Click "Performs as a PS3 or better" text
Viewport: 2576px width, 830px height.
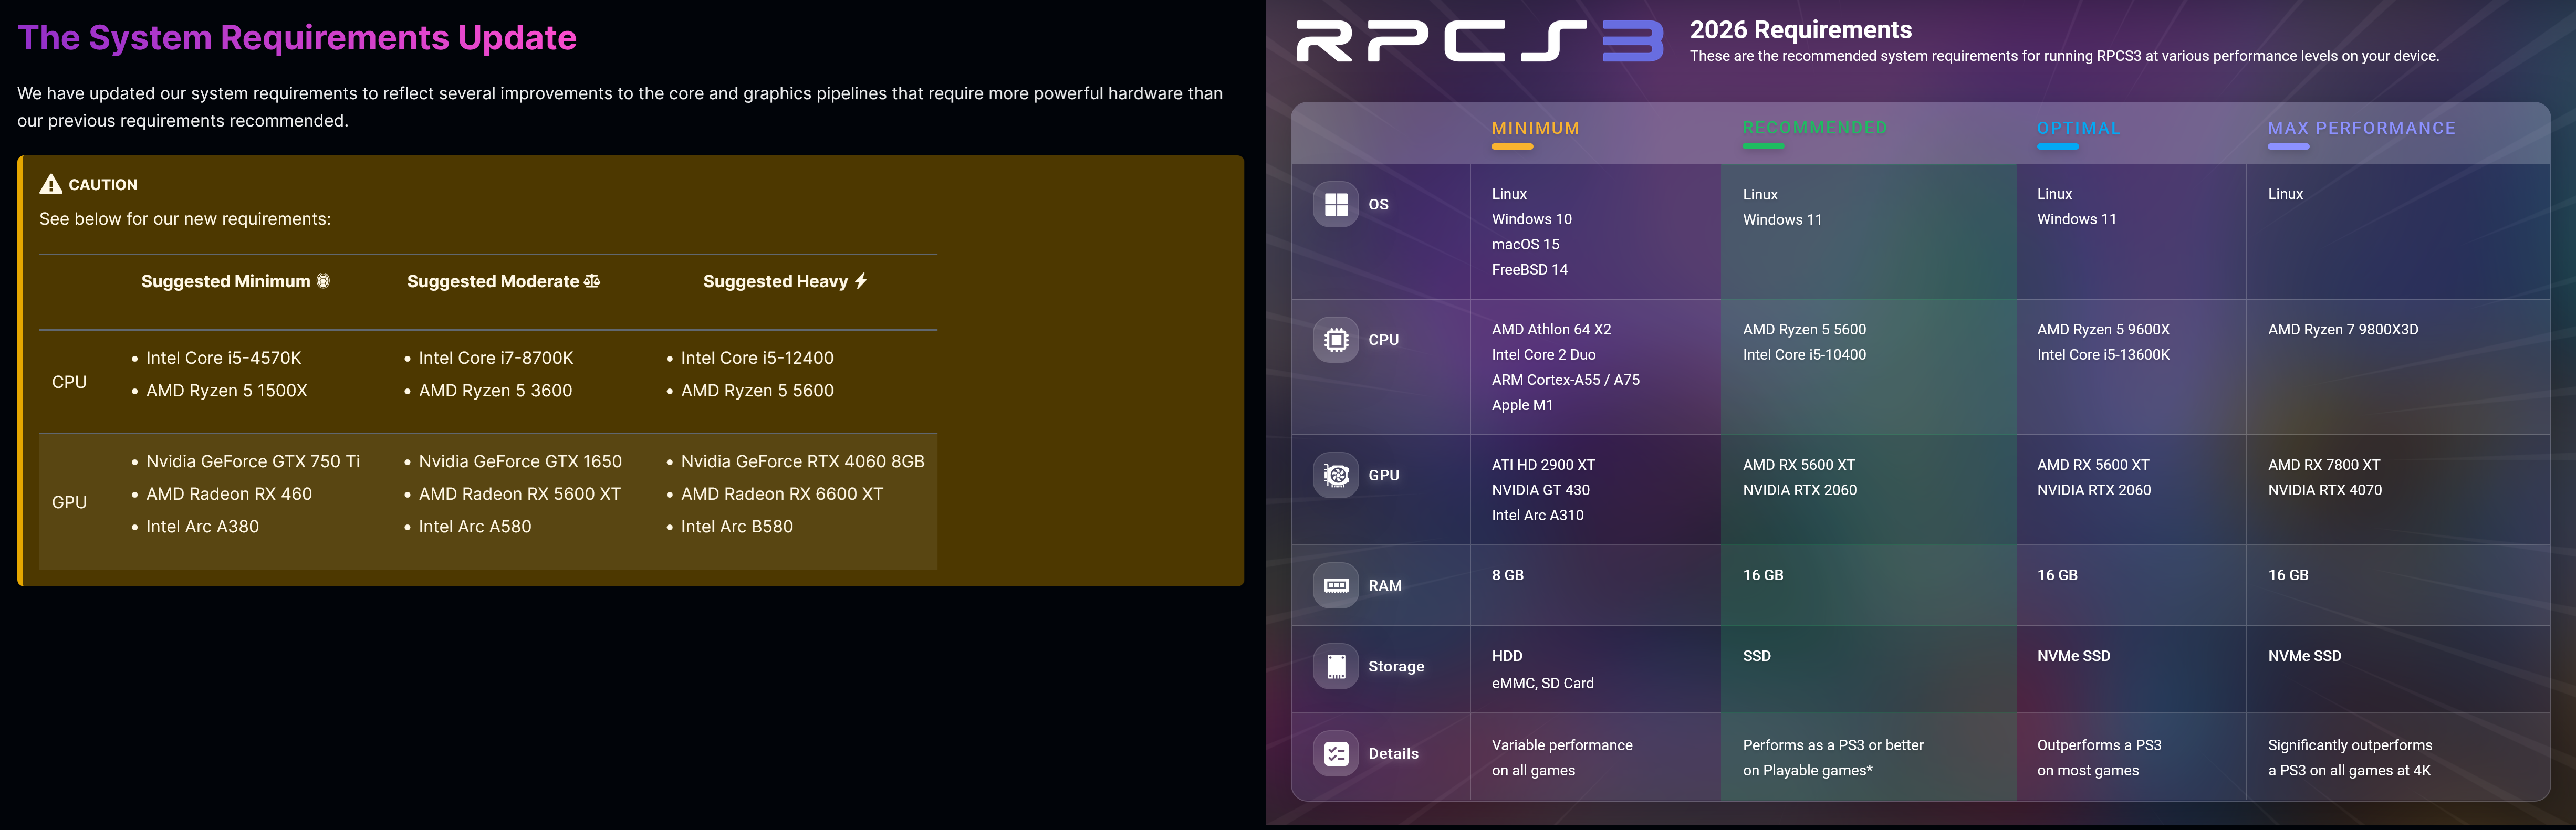point(1834,745)
